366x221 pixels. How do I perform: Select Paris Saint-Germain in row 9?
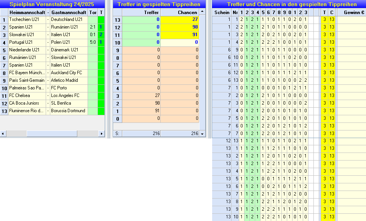27,80
